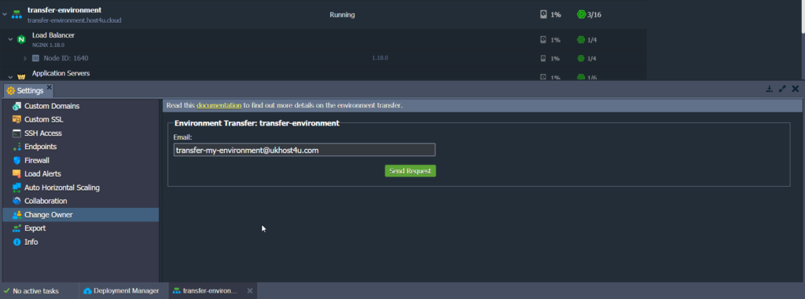Click the Deployment Manager cloud icon

[87, 291]
